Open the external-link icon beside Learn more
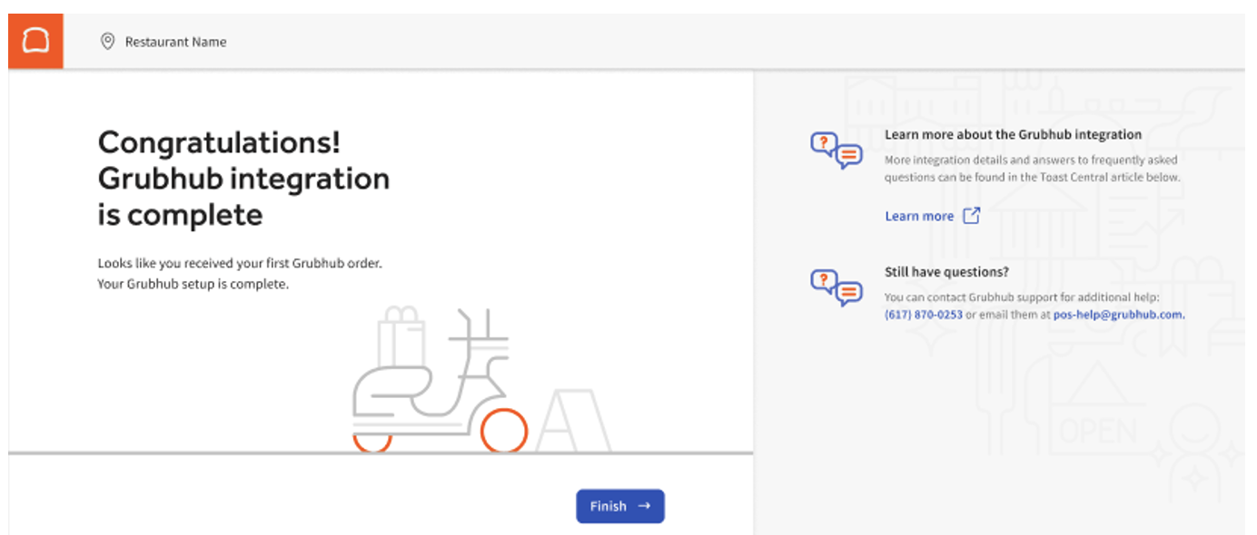1257x535 pixels. (971, 216)
